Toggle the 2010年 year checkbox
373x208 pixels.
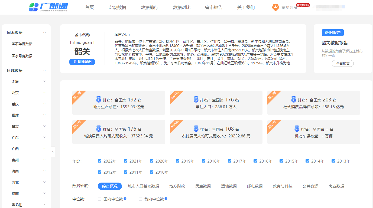pyautogui.click(x=151, y=172)
